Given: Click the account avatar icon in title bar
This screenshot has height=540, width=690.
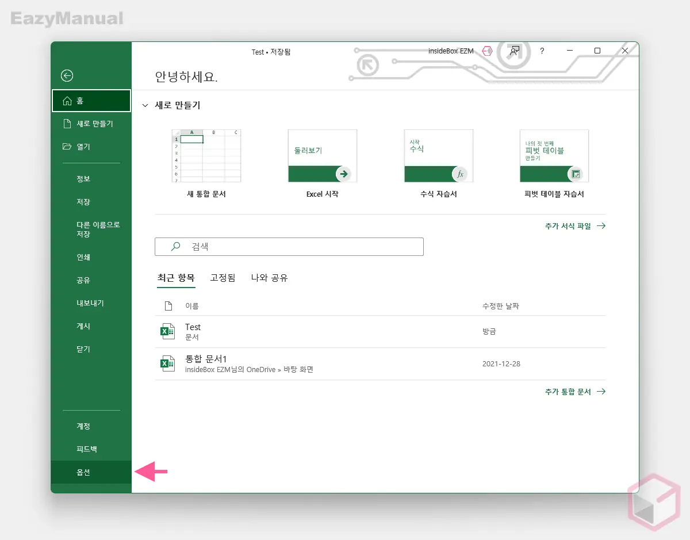Looking at the screenshot, I should [487, 51].
